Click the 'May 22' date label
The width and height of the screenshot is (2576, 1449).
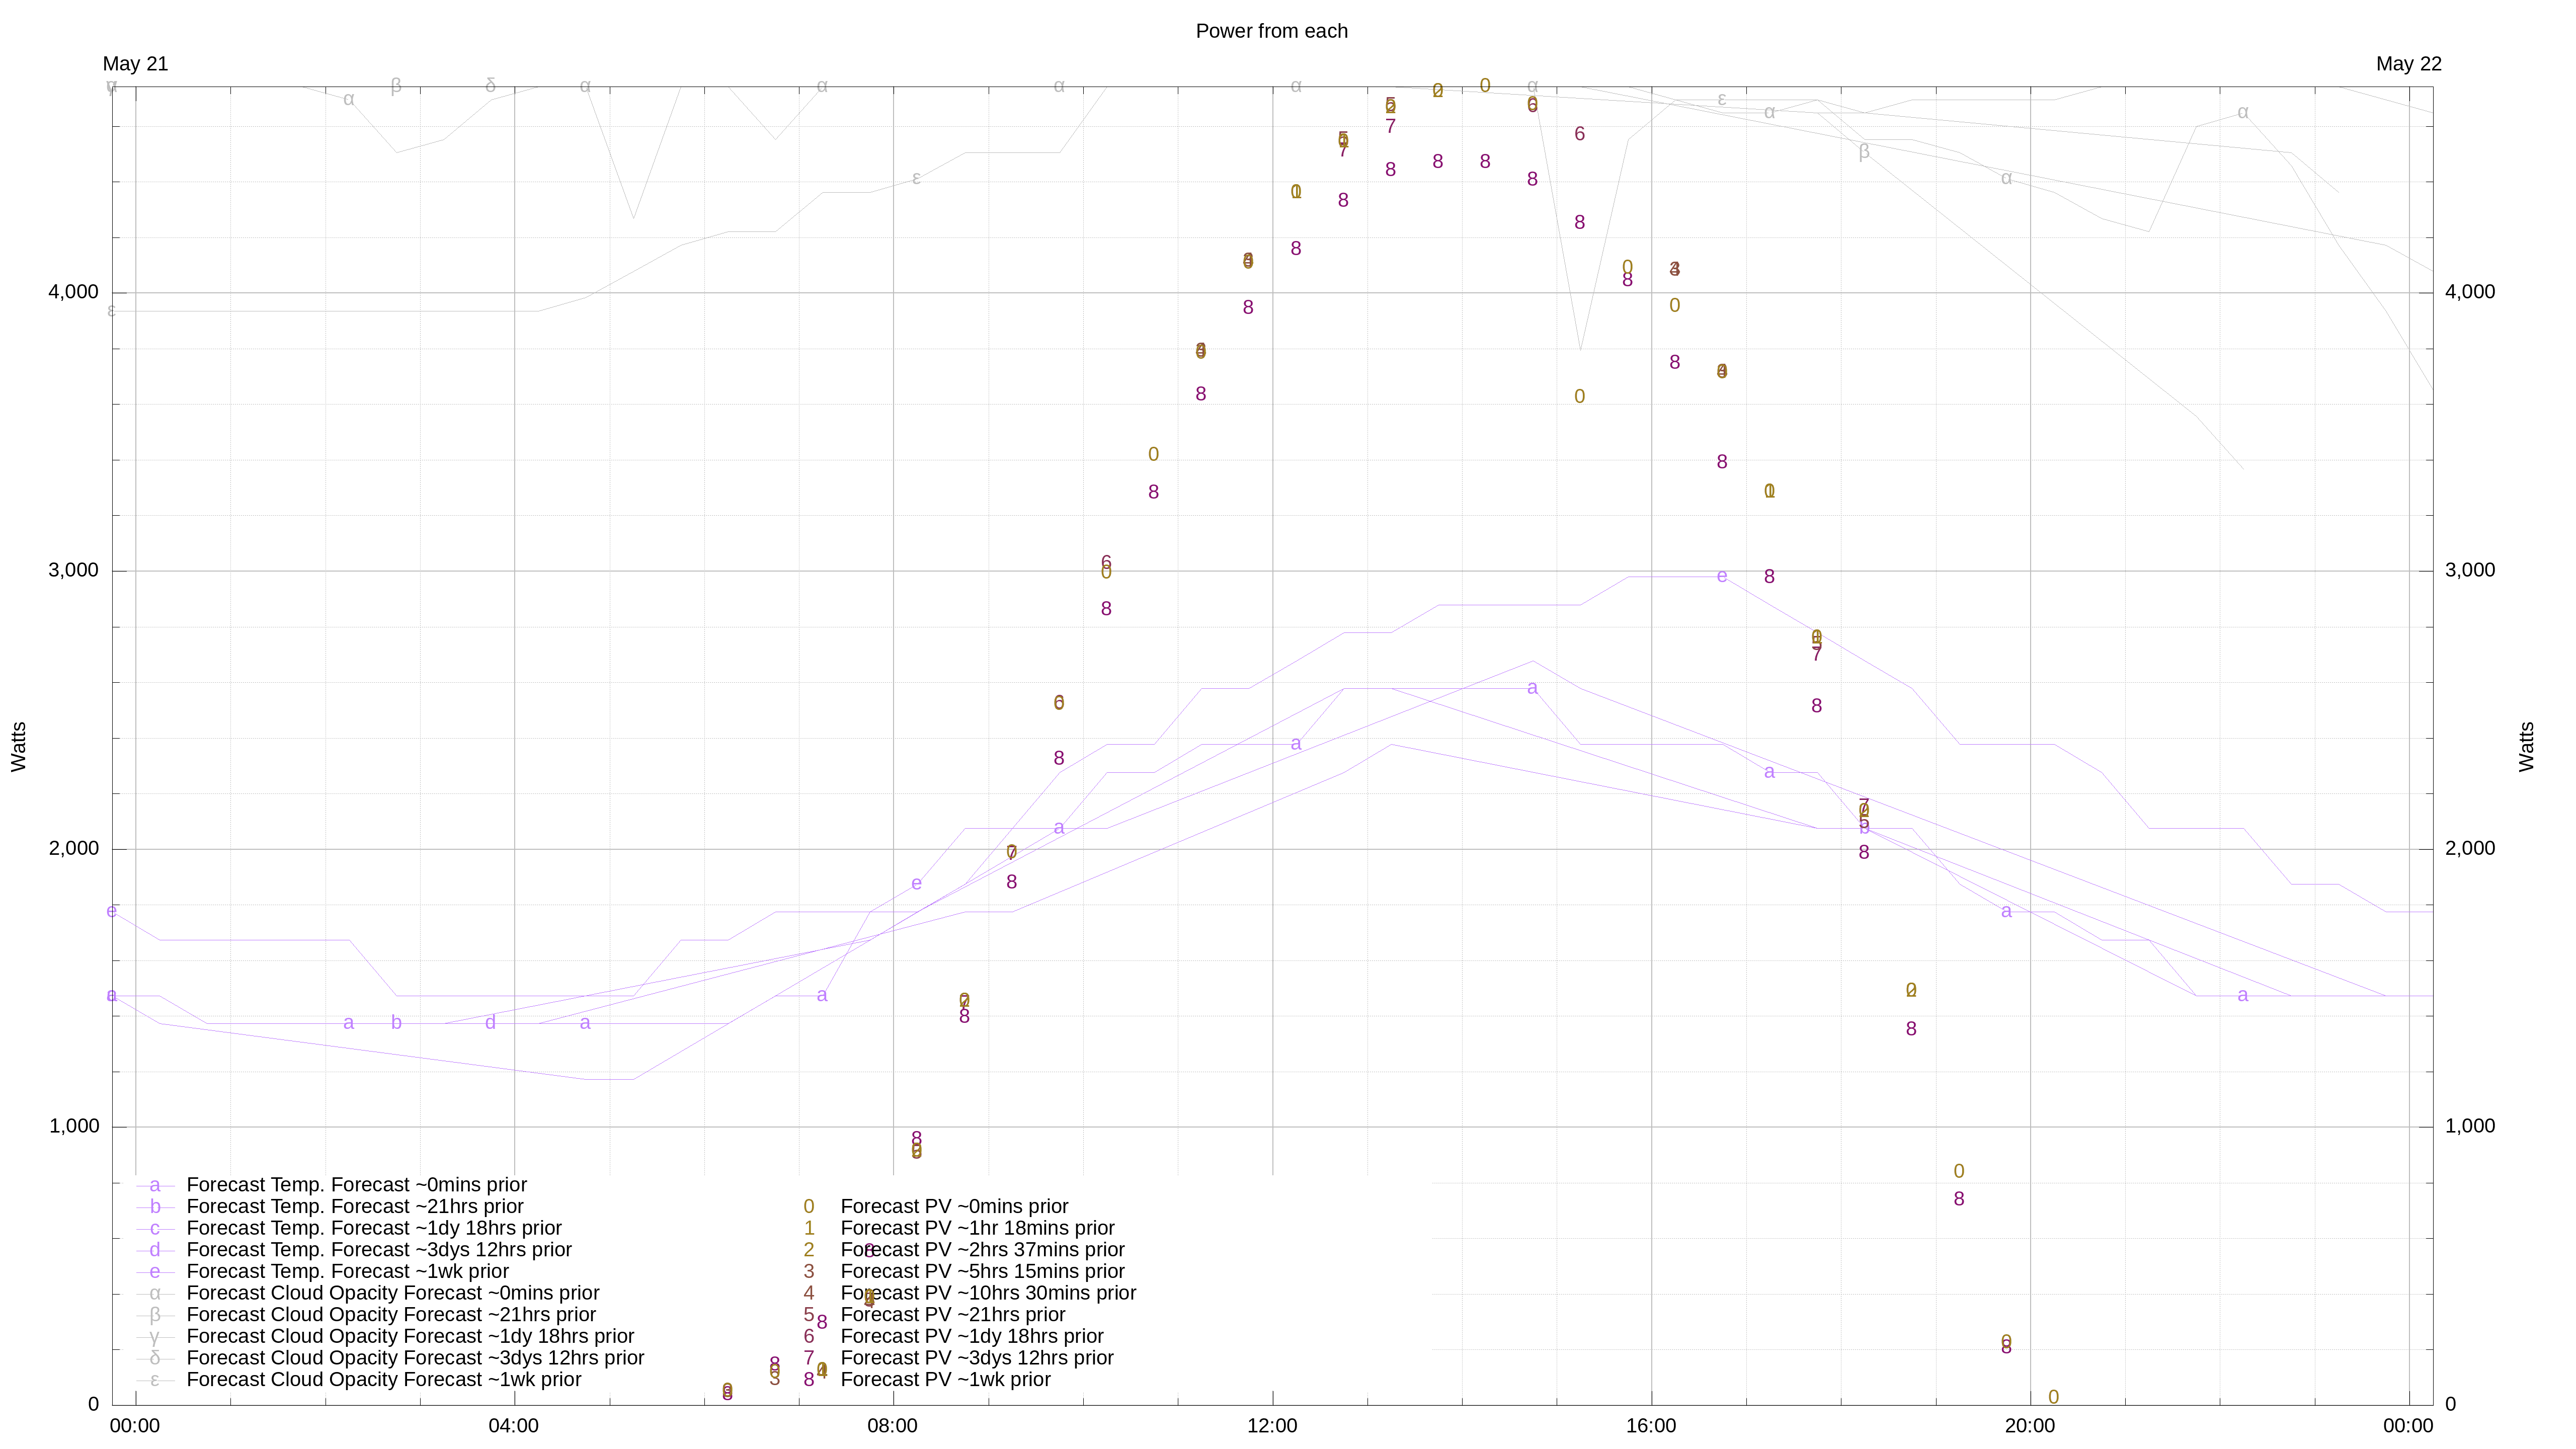coord(2408,64)
